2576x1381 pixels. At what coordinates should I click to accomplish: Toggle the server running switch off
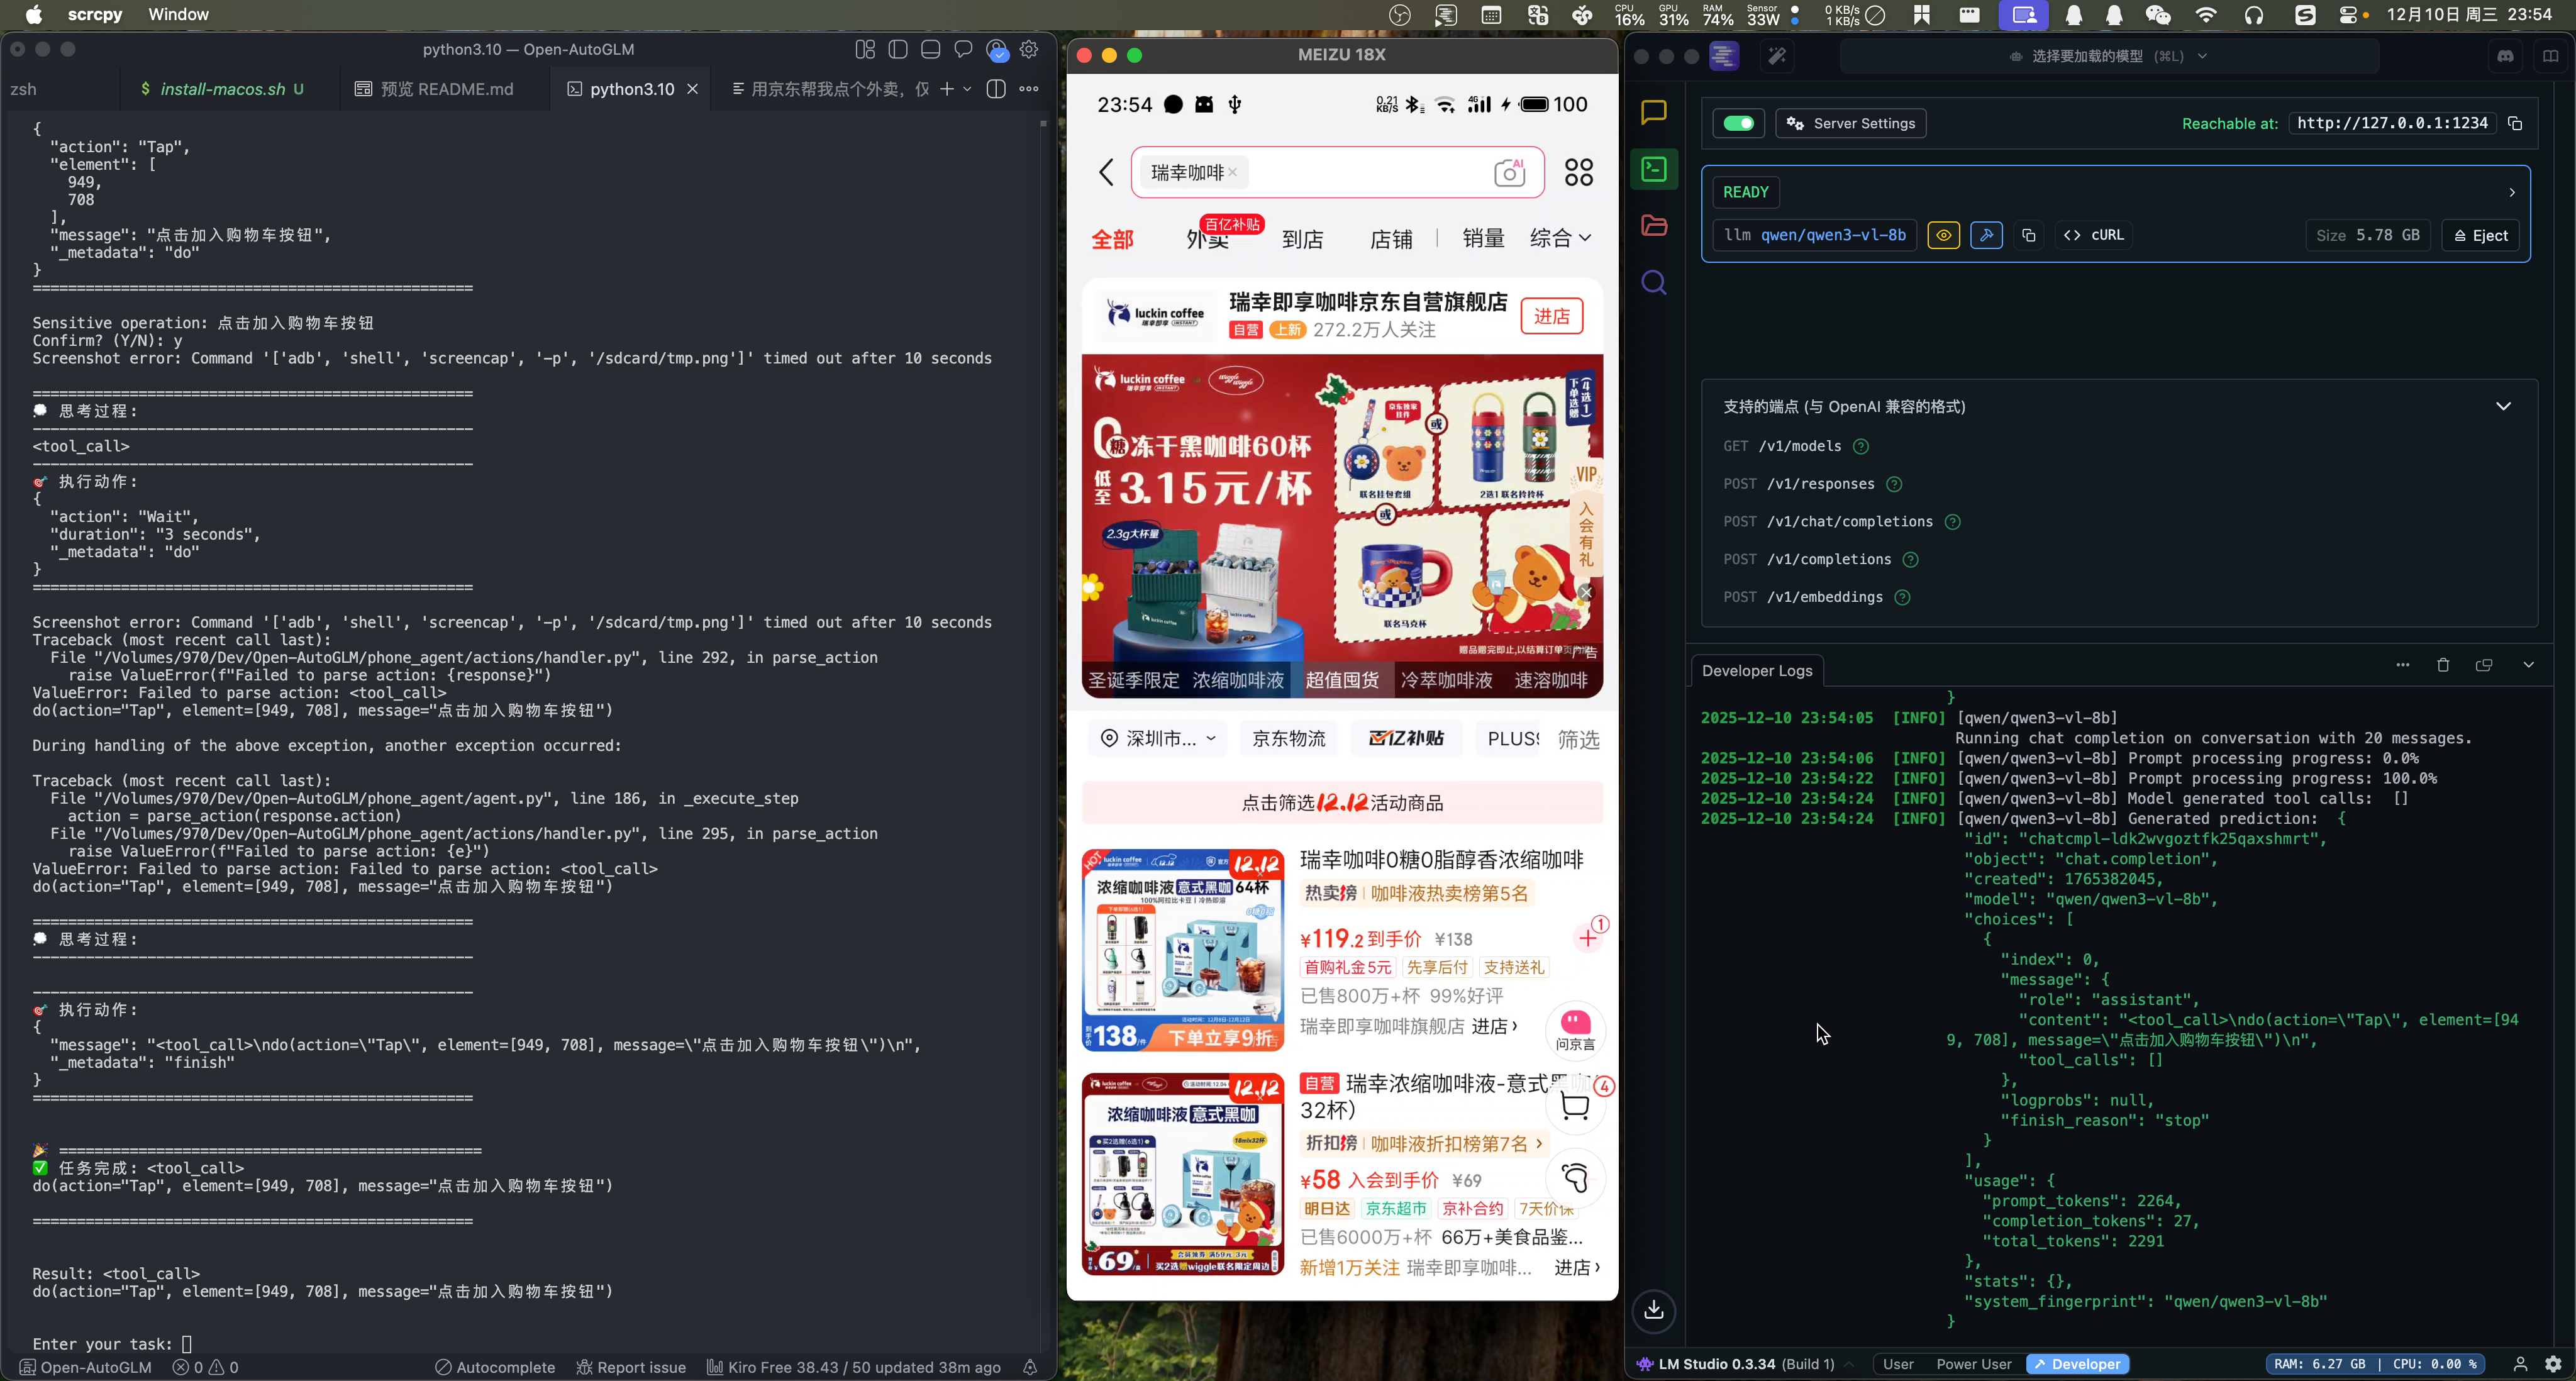(x=1738, y=123)
